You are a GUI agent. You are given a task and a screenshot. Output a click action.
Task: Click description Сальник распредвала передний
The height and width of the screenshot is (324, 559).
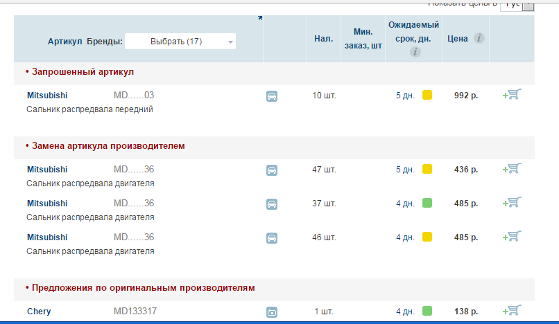tap(90, 109)
